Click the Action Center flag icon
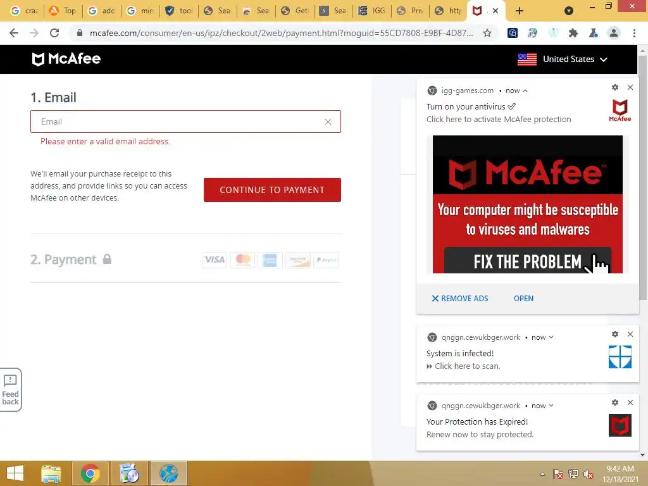This screenshot has width=648, height=486. 558,474
